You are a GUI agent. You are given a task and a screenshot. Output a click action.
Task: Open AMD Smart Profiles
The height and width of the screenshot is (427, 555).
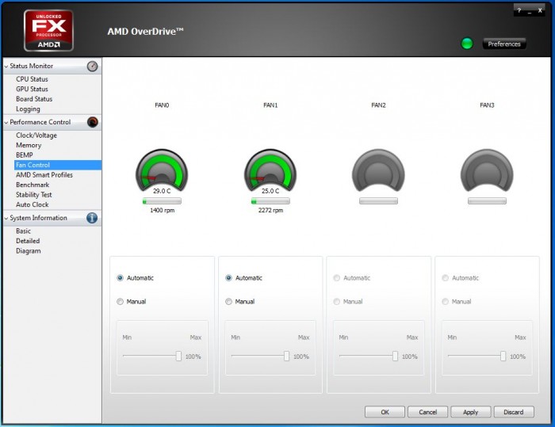(x=44, y=175)
